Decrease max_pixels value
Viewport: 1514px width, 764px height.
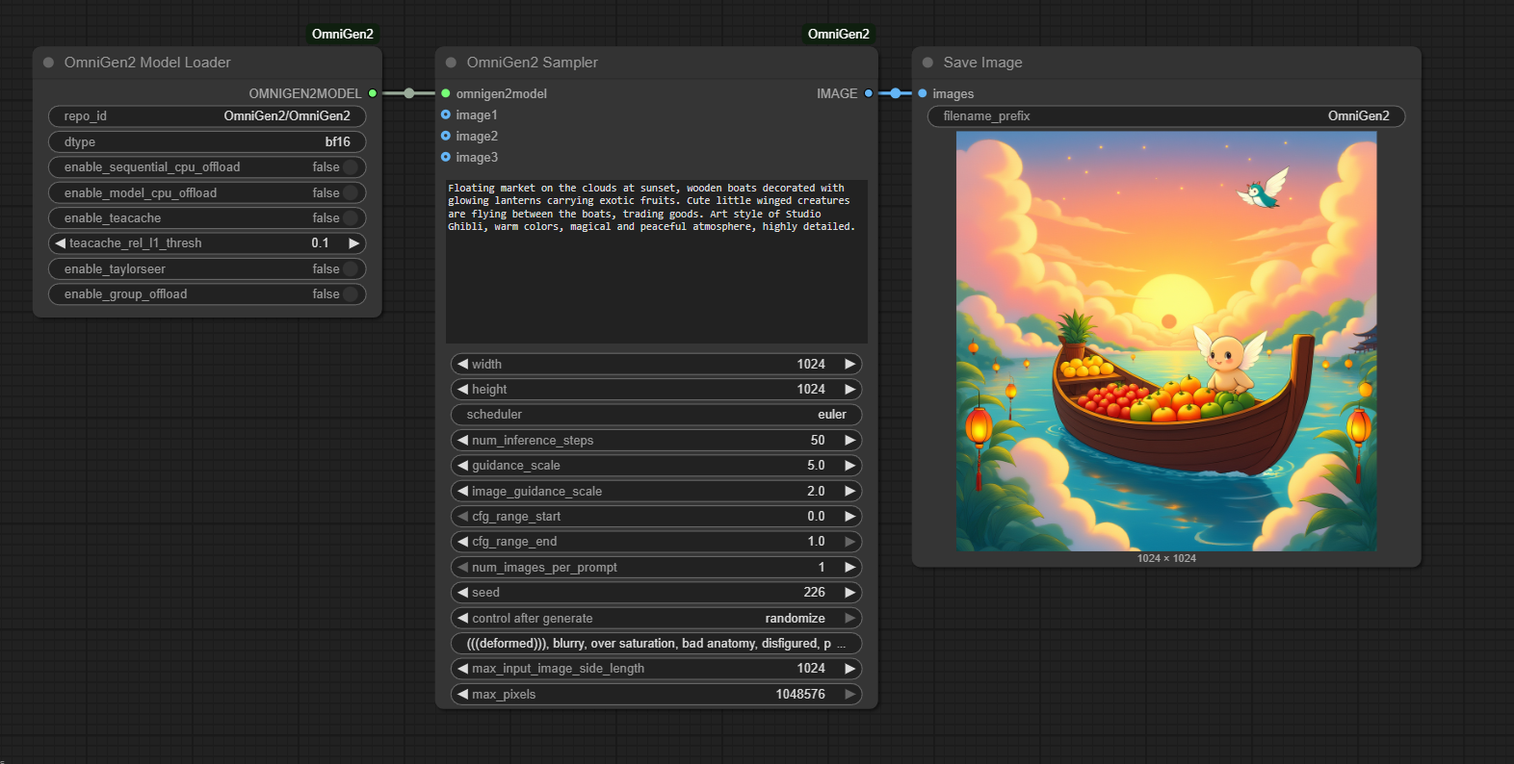(x=463, y=694)
